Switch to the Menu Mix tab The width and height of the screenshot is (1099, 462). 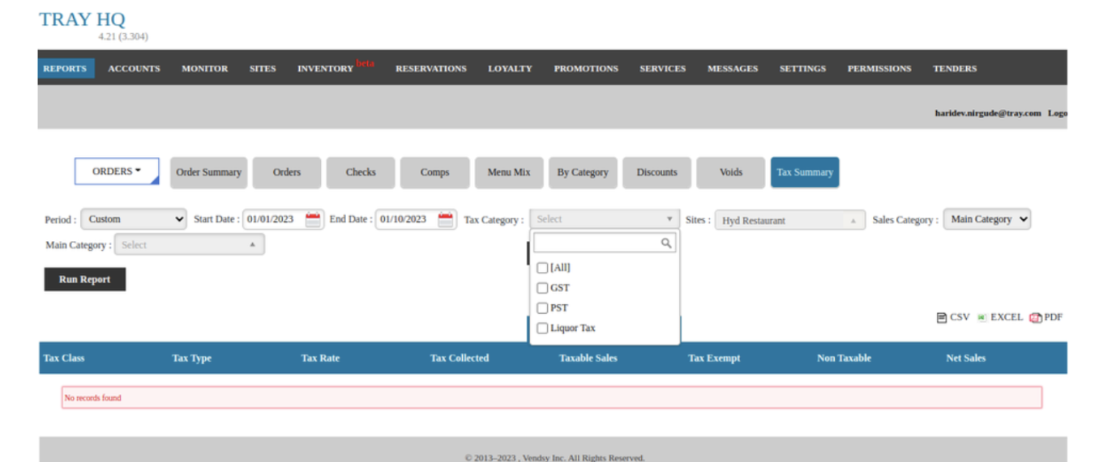point(509,172)
